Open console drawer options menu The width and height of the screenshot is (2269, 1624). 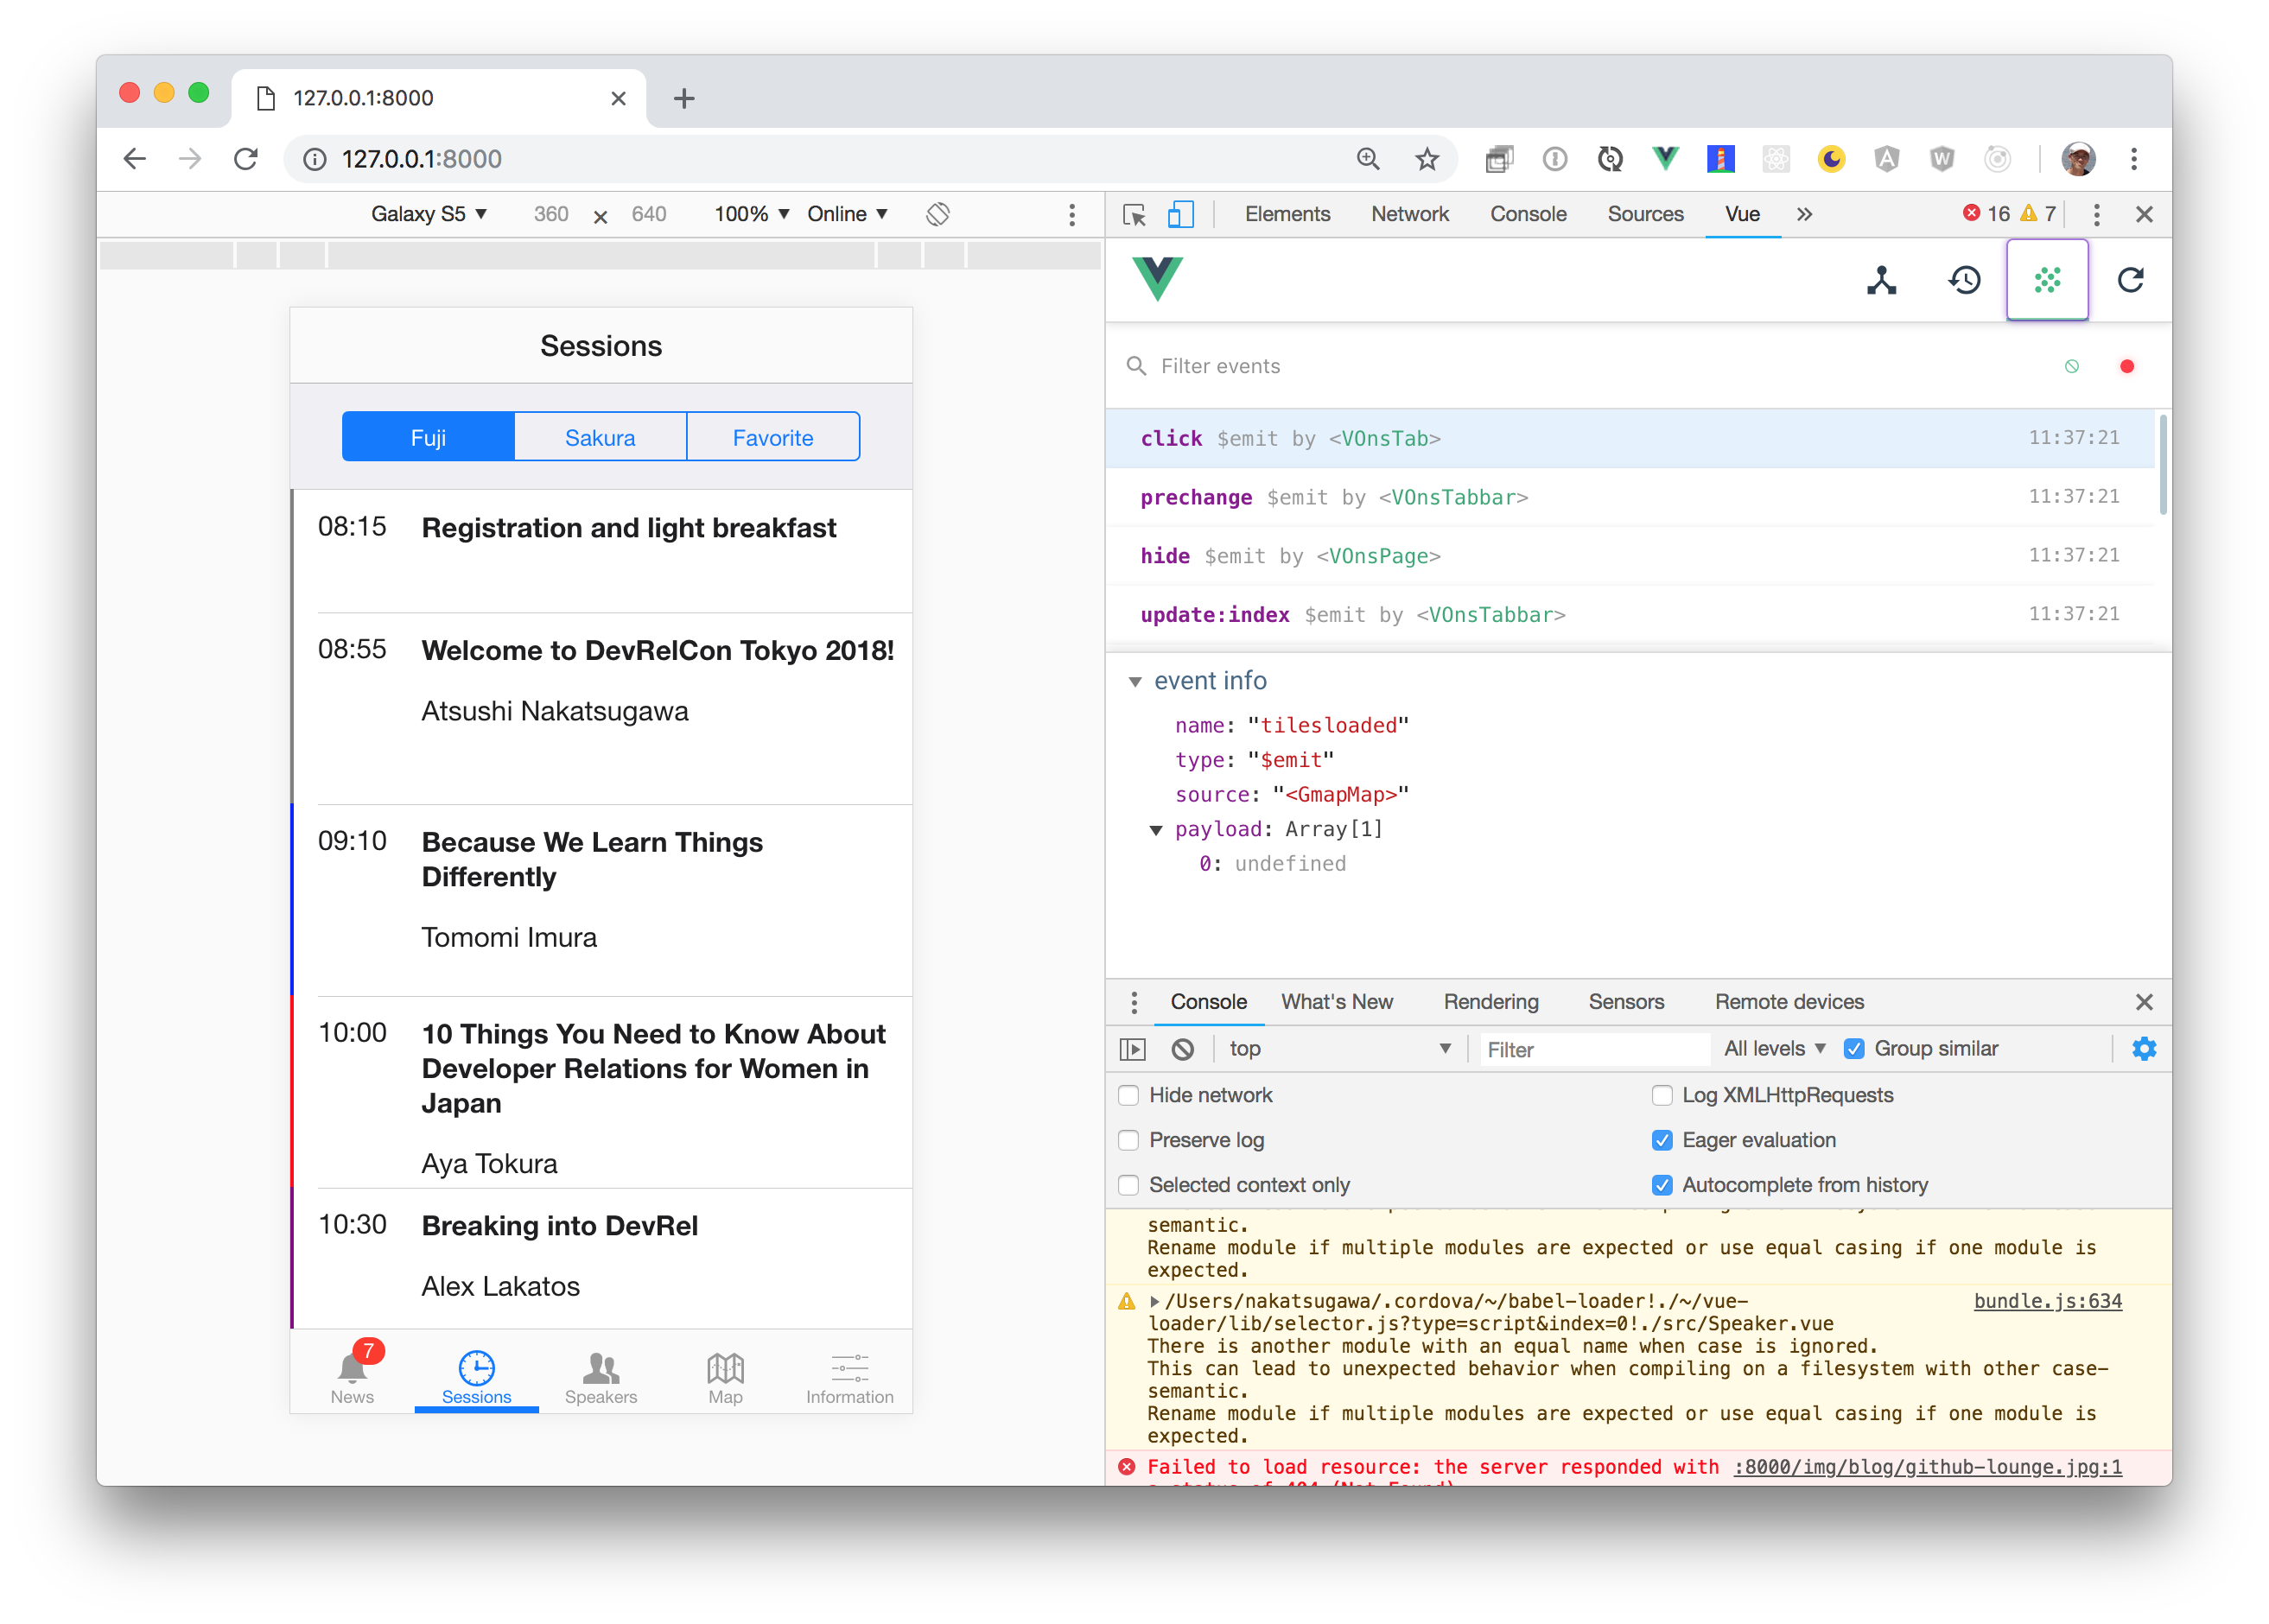[x=1133, y=1002]
